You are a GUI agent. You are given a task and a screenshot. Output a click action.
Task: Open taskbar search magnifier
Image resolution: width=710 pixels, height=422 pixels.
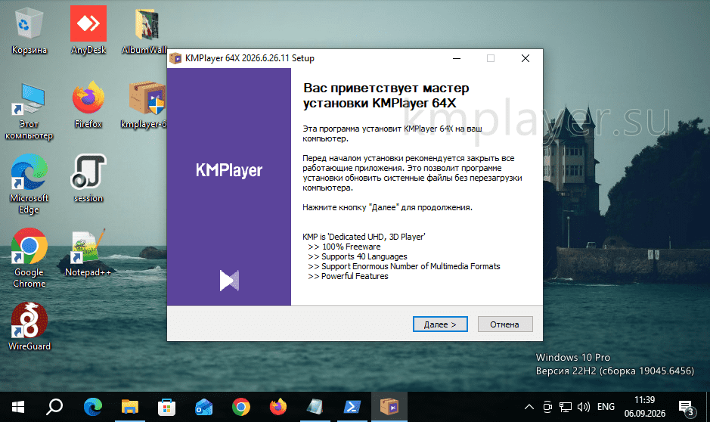54,407
